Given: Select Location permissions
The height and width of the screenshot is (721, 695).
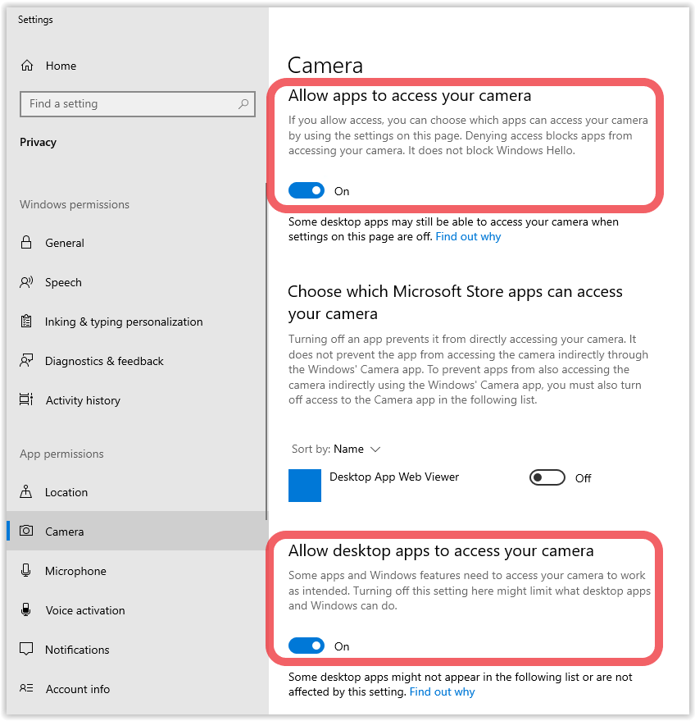Looking at the screenshot, I should click(x=66, y=492).
